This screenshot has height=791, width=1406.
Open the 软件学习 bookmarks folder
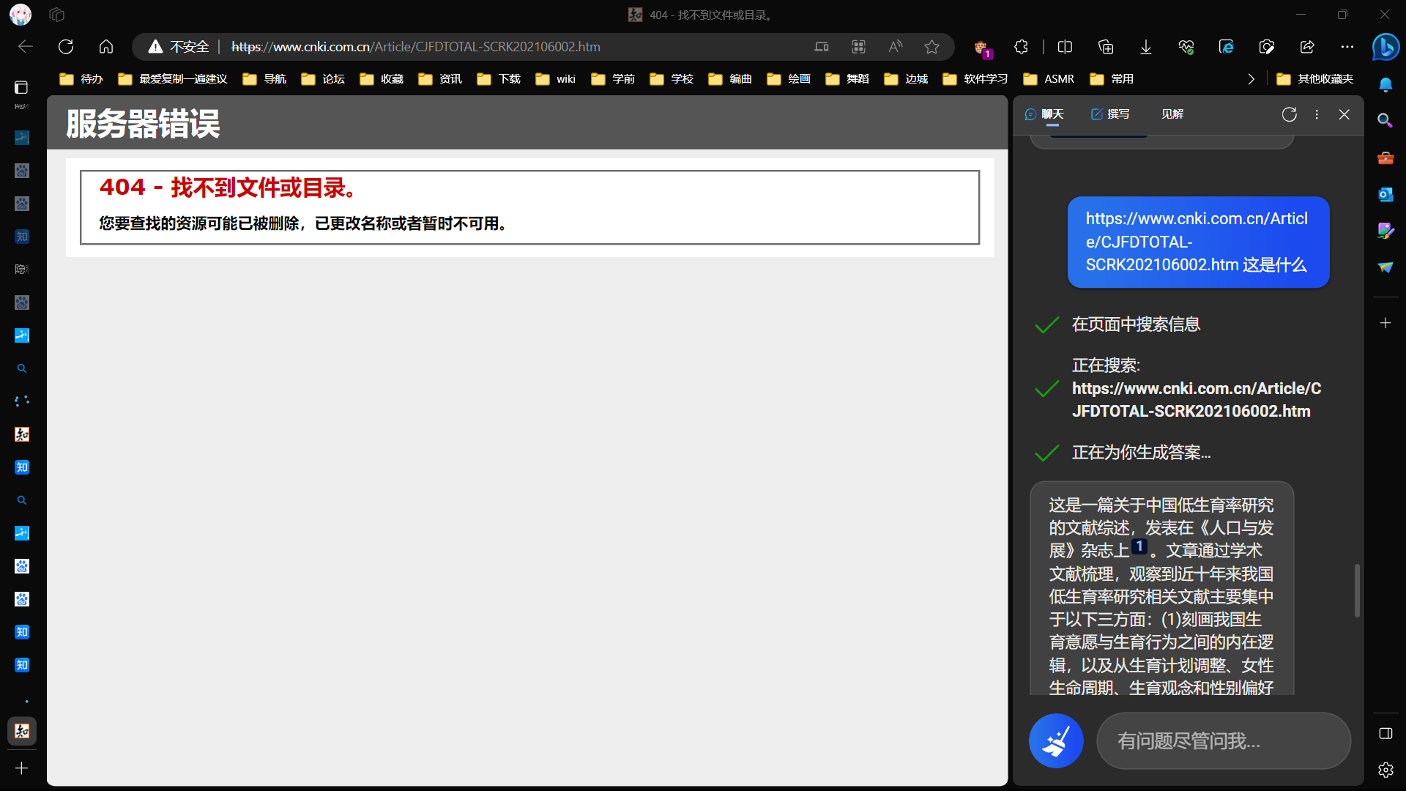975,79
